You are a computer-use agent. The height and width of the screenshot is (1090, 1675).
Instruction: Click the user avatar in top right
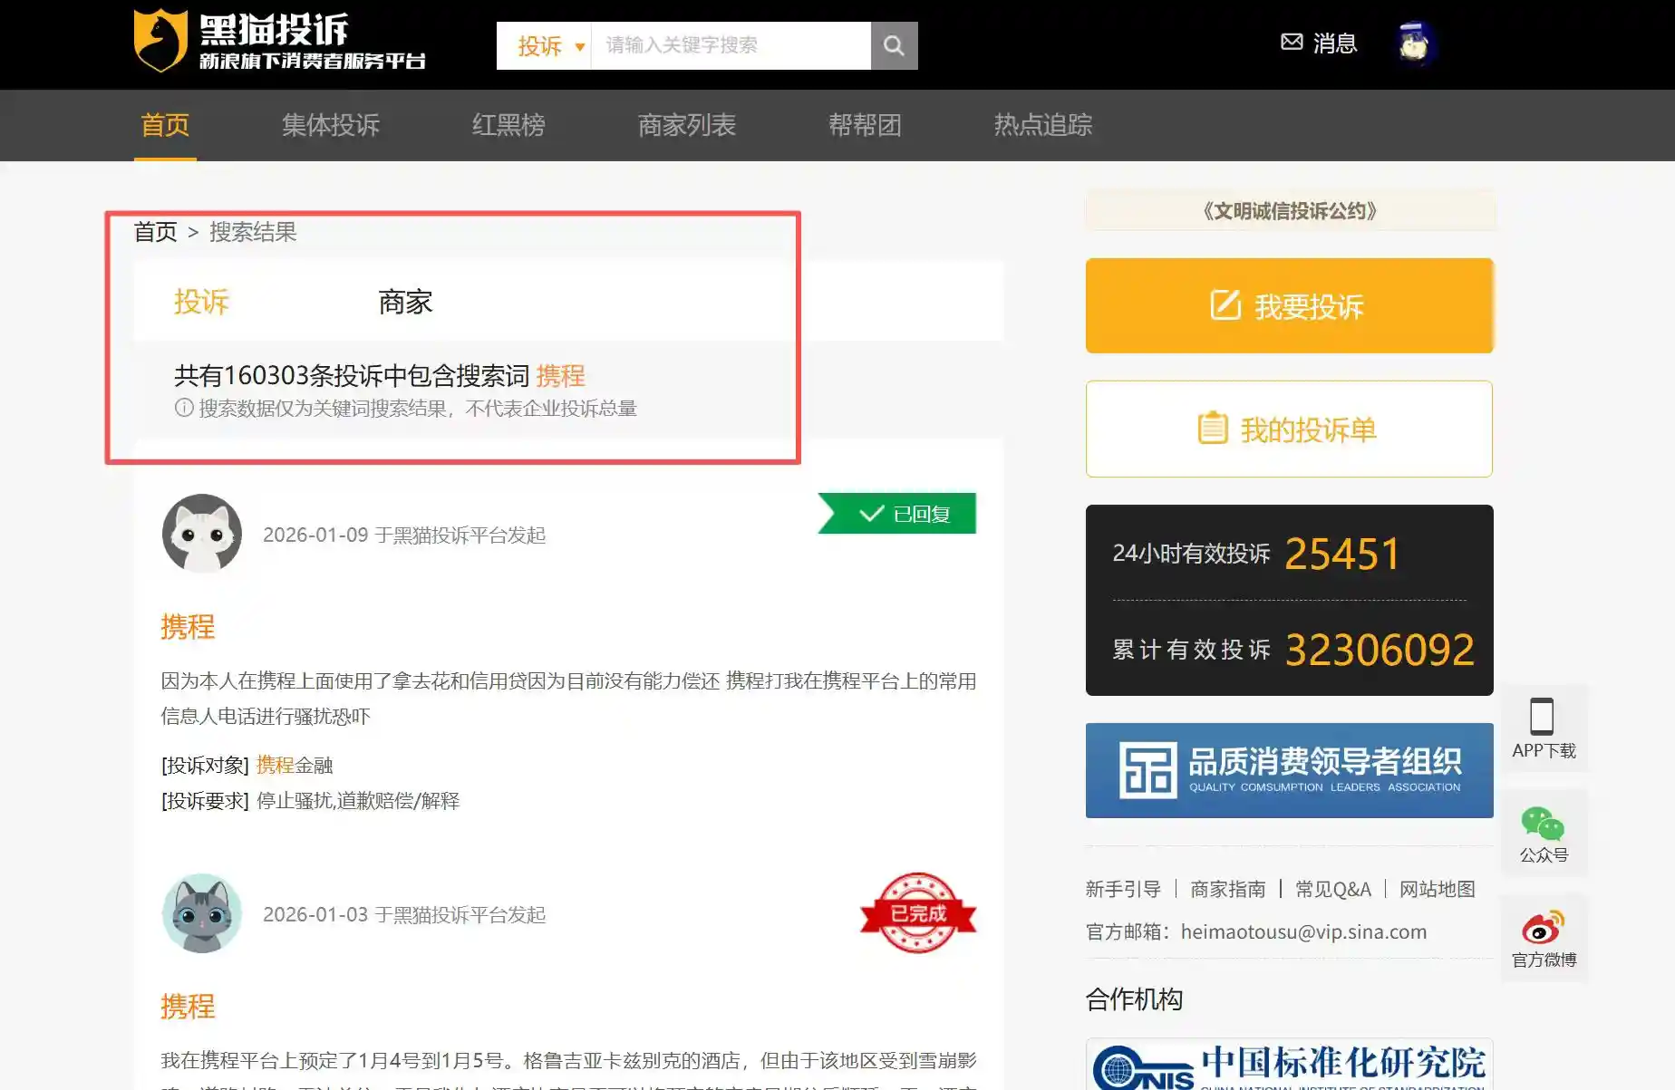[x=1414, y=43]
